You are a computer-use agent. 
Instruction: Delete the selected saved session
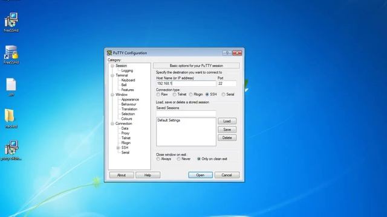(x=227, y=138)
